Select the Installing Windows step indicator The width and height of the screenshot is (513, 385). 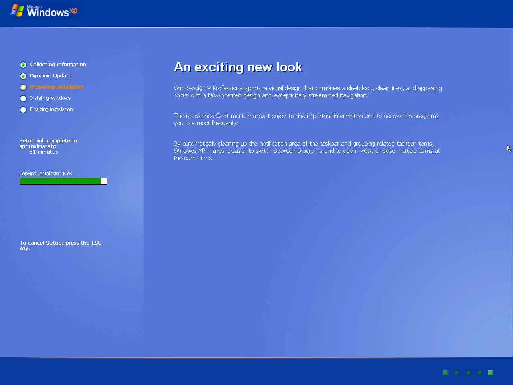[x=23, y=98]
